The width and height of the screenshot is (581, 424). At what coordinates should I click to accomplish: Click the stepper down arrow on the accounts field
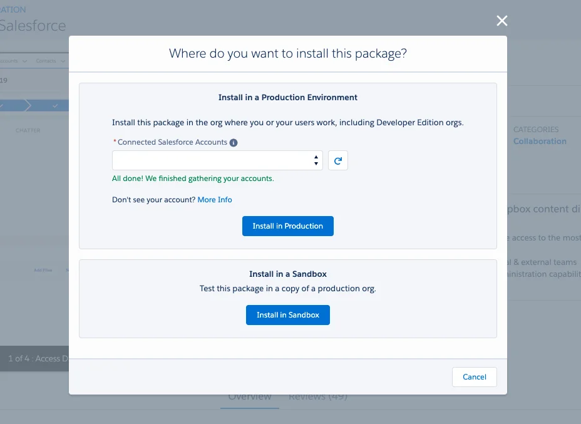click(316, 163)
